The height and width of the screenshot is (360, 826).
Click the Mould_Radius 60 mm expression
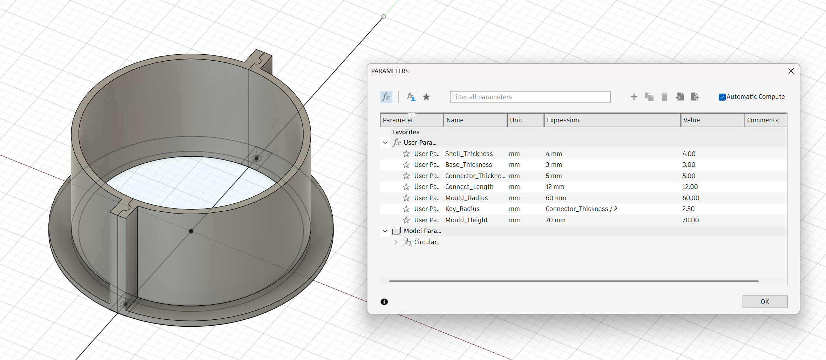click(x=556, y=198)
